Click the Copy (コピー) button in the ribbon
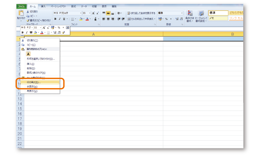 click(31, 16)
